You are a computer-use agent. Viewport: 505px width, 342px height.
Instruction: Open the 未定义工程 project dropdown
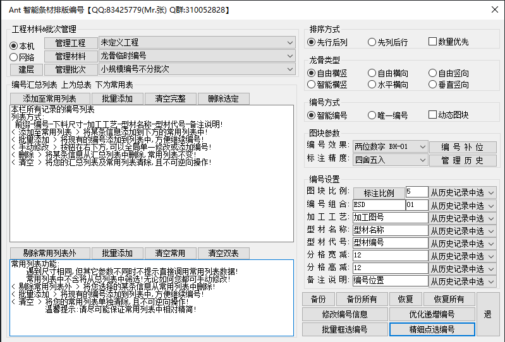point(197,43)
